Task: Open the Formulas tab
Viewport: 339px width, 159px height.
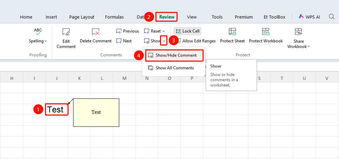Action: pos(114,17)
